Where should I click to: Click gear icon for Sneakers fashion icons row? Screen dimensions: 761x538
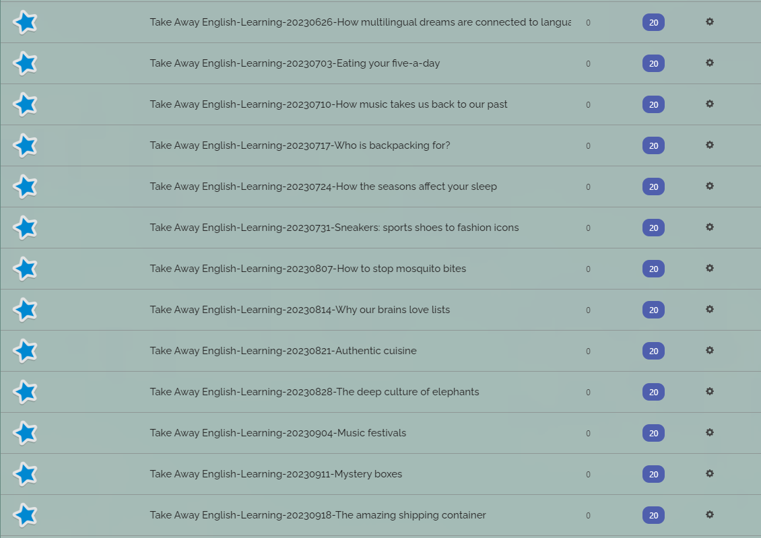(710, 227)
